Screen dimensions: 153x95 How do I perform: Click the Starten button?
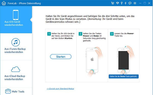tap(61, 57)
